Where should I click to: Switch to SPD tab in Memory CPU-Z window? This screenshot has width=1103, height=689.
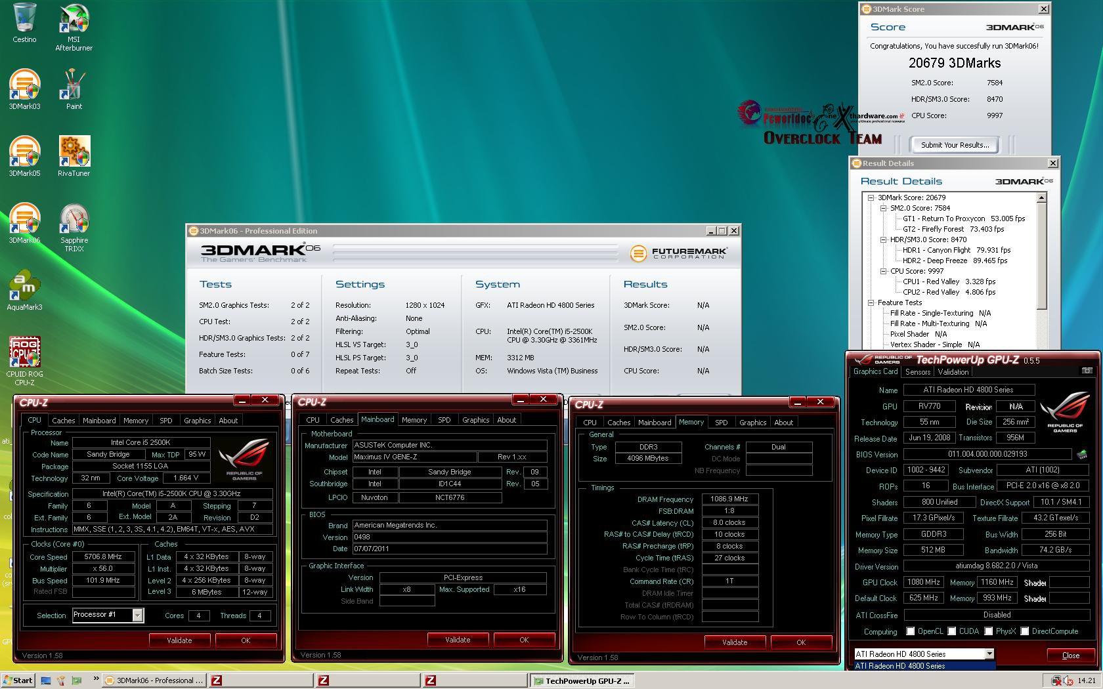tap(721, 423)
